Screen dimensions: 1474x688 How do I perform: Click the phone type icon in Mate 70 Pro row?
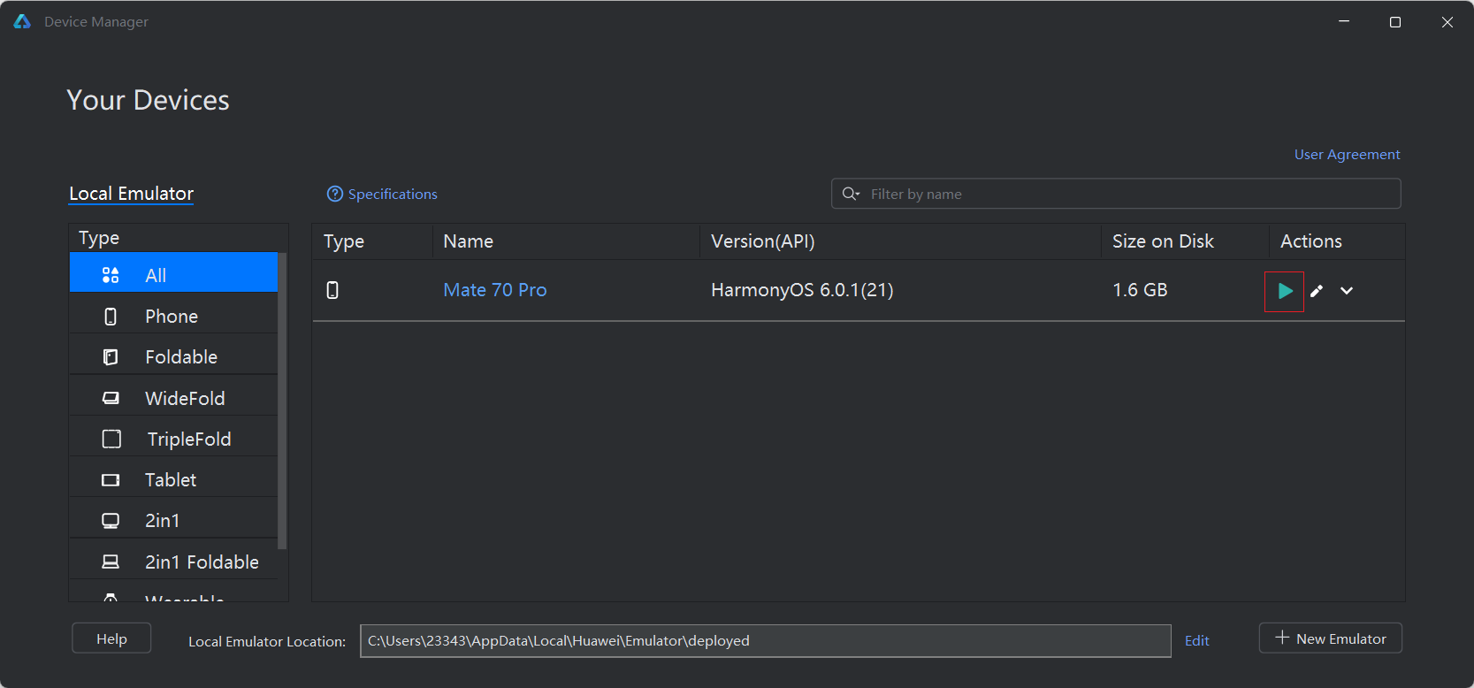[332, 290]
